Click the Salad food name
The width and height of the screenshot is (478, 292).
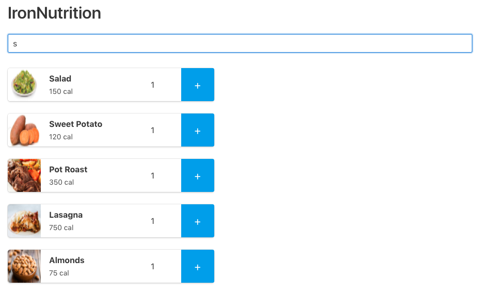(60, 79)
